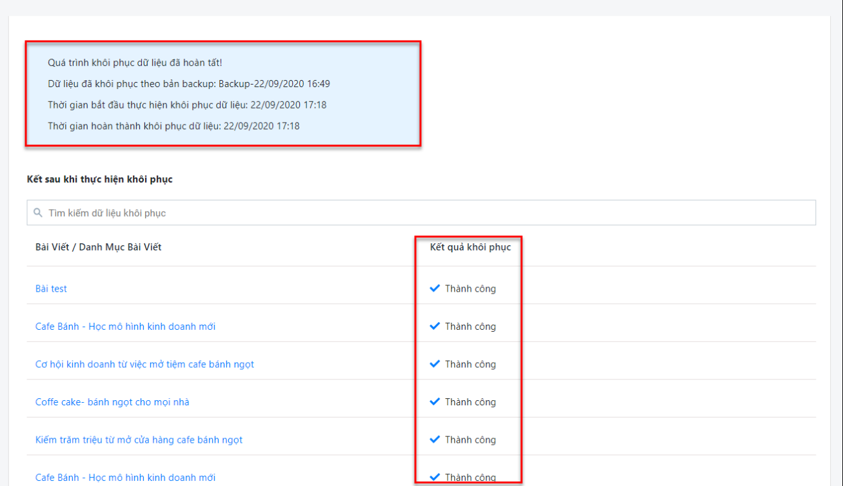
Task: Click the checkmark icon in the "Coffe cake" row
Action: point(435,401)
